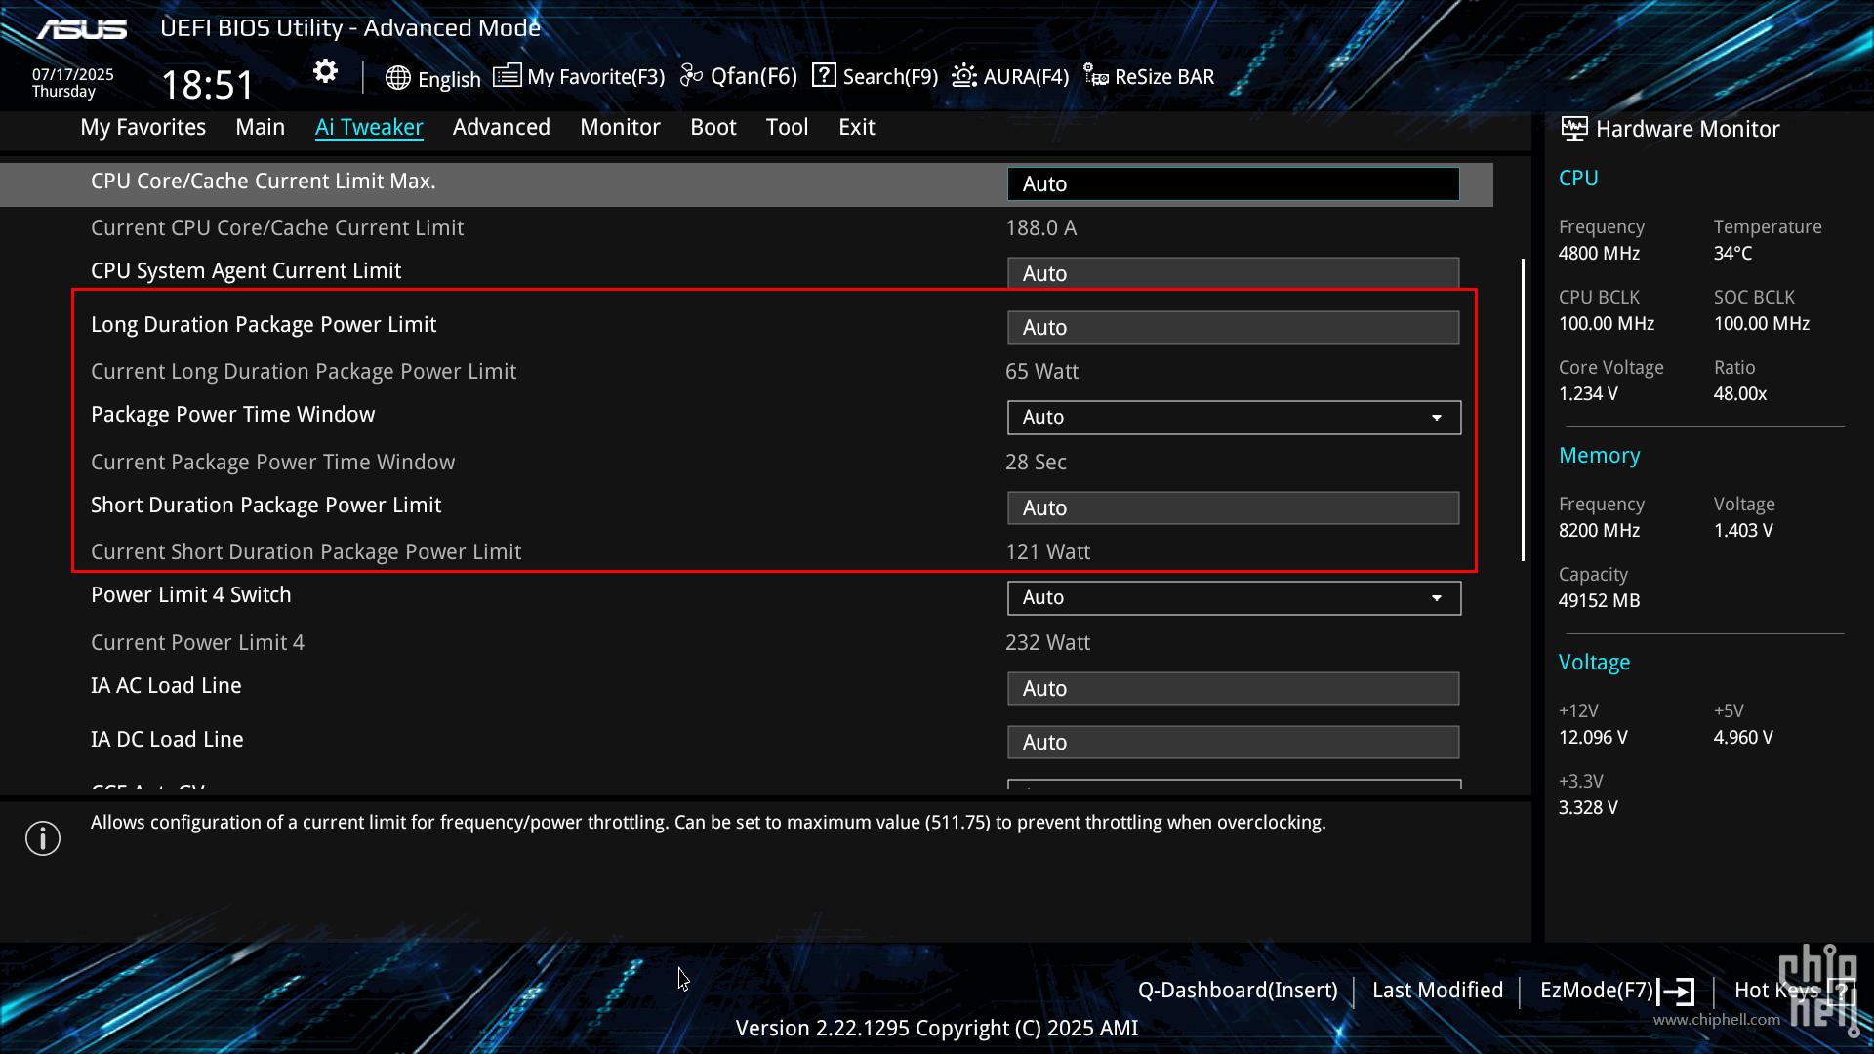Click the 188.0 A current limit value
The image size is (1874, 1054).
click(1041, 228)
